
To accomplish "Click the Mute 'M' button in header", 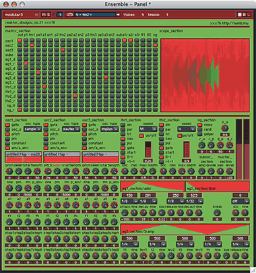I will coord(44,15).
